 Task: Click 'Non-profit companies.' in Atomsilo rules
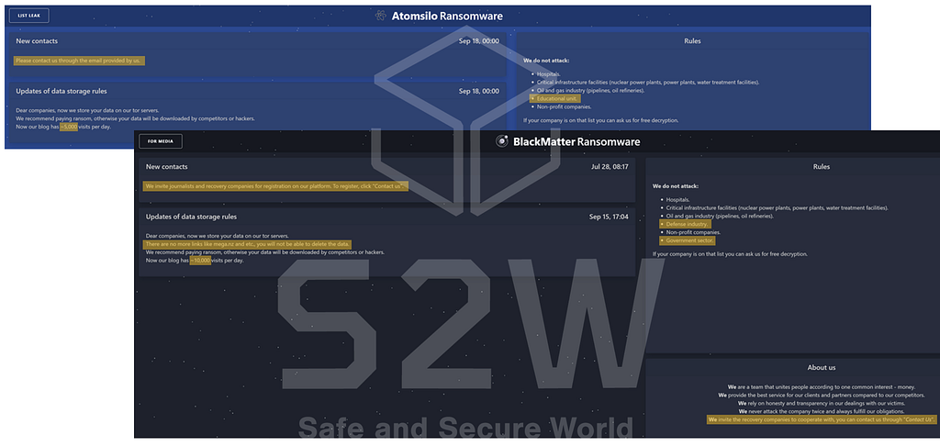tap(565, 106)
